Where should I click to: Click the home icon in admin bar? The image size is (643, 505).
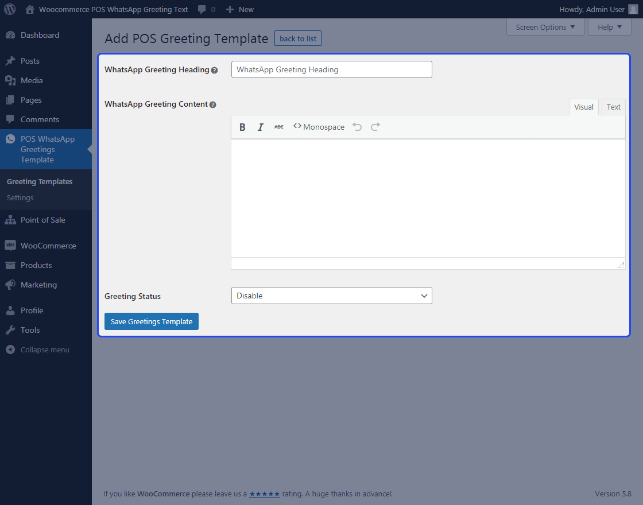tap(29, 9)
